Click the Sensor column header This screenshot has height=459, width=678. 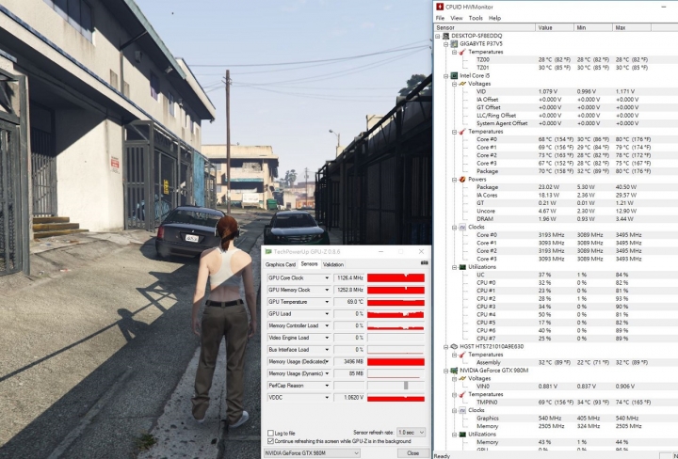click(x=485, y=27)
